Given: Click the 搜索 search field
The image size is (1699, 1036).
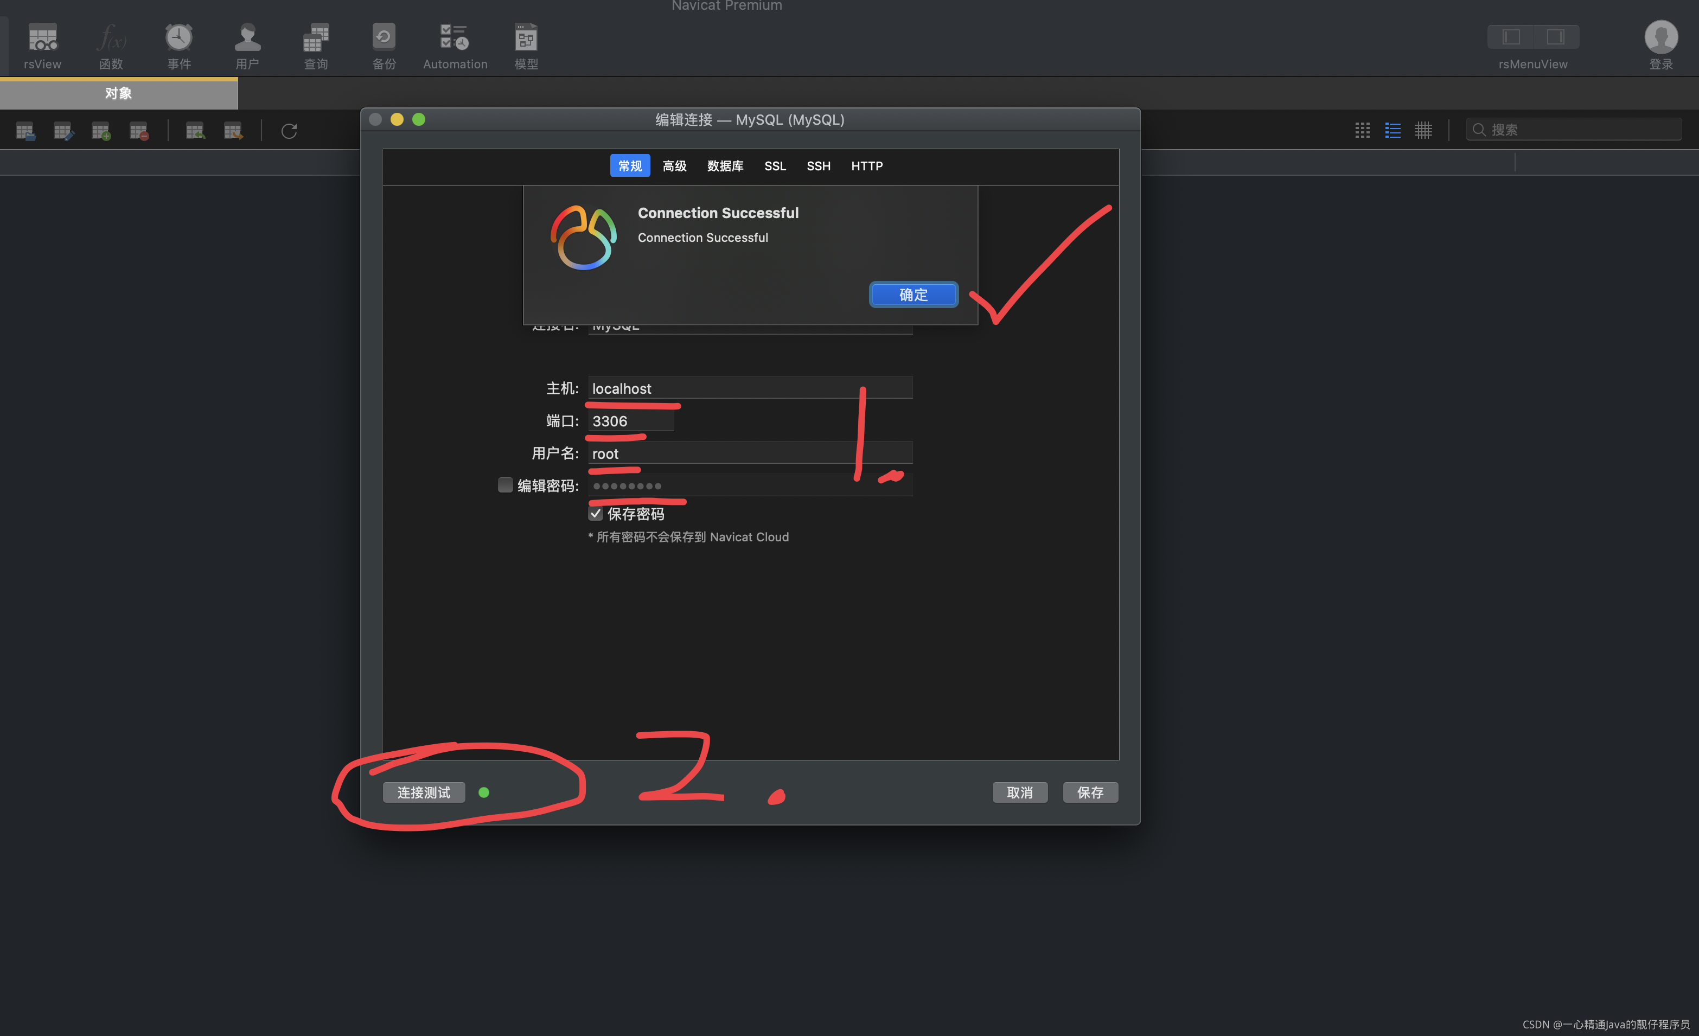Looking at the screenshot, I should click(x=1574, y=130).
